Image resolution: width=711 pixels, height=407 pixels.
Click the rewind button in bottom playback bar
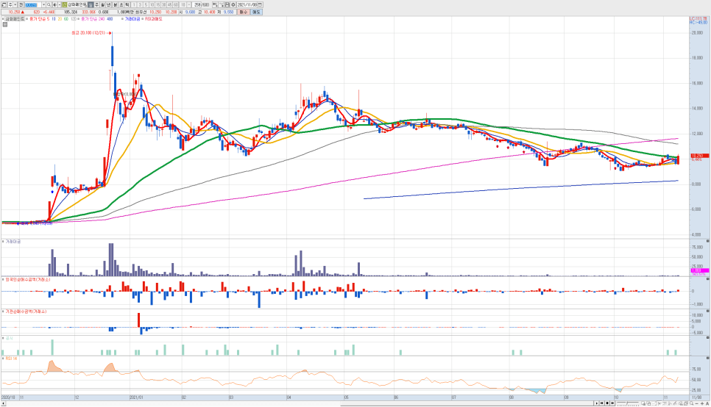602,403
